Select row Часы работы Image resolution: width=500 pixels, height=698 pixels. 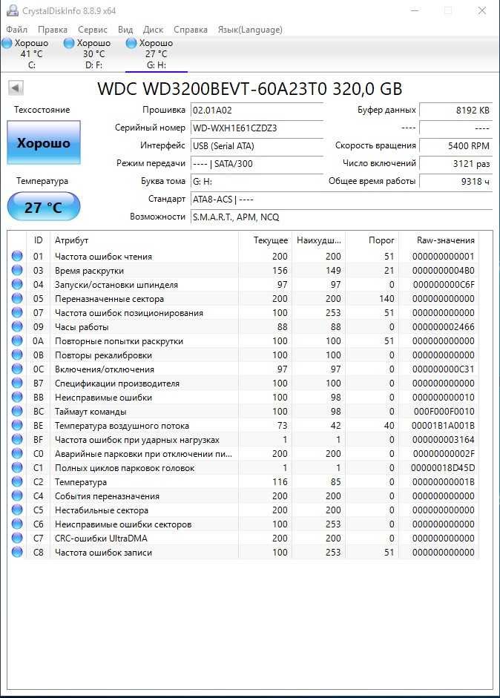pos(243,326)
